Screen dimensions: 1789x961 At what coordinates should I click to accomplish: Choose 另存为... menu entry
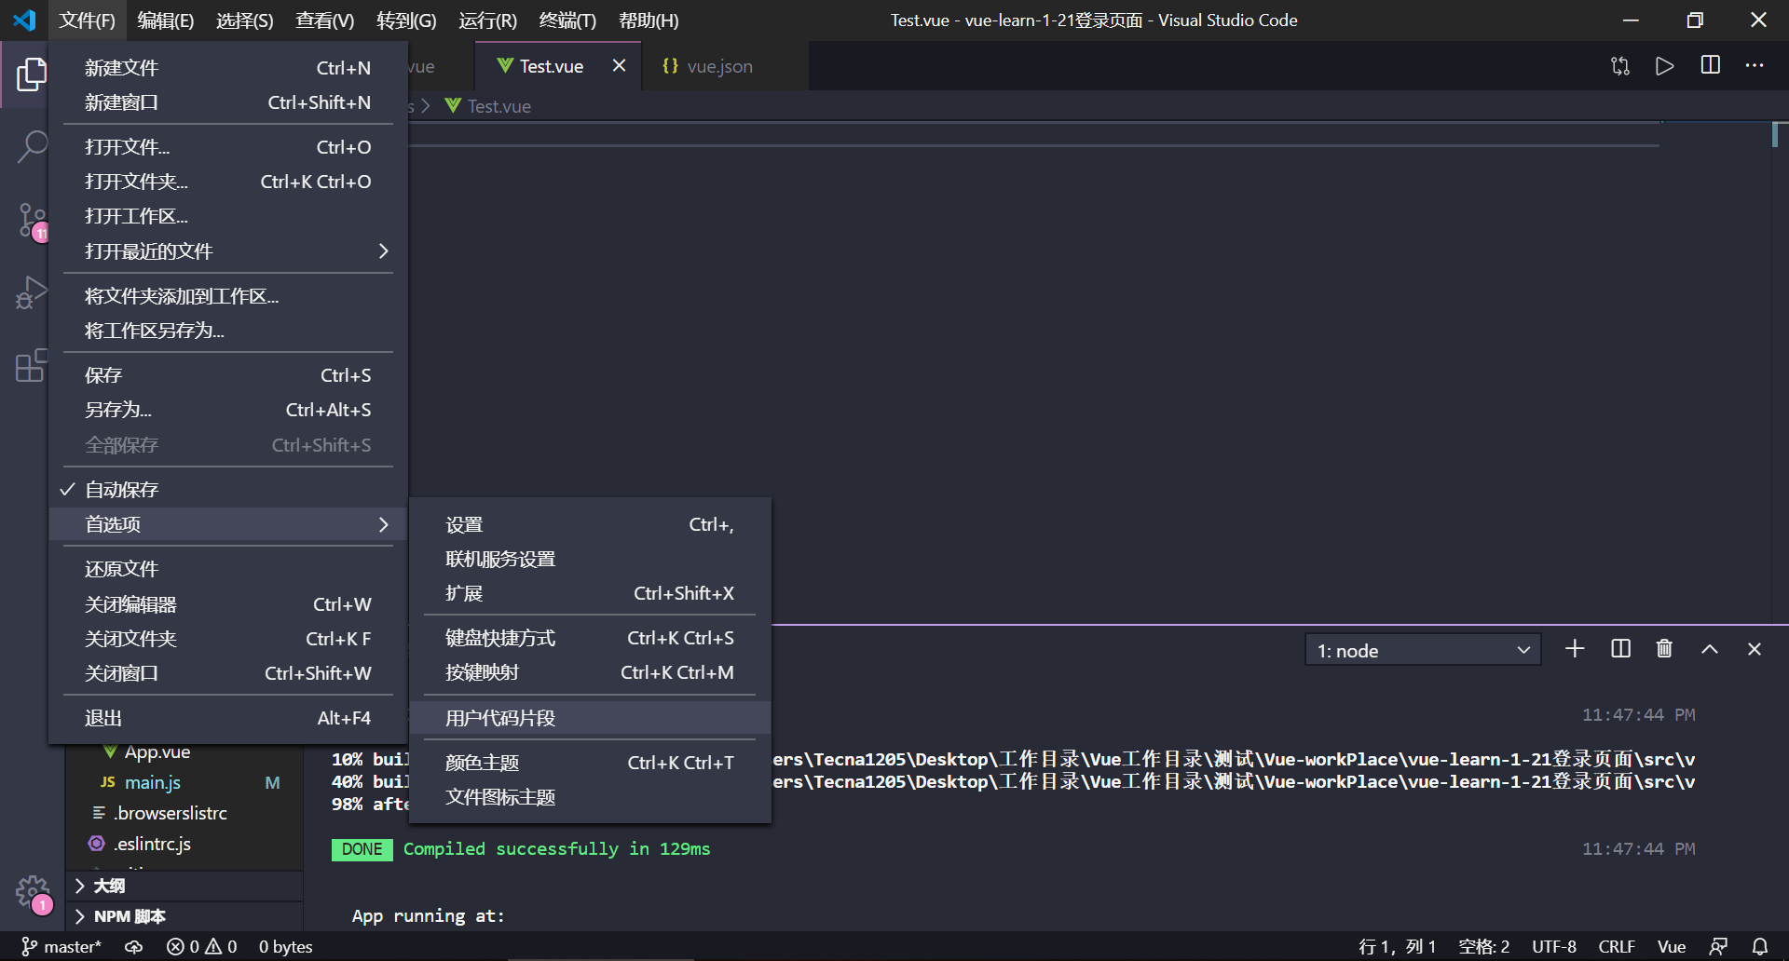[228, 410]
